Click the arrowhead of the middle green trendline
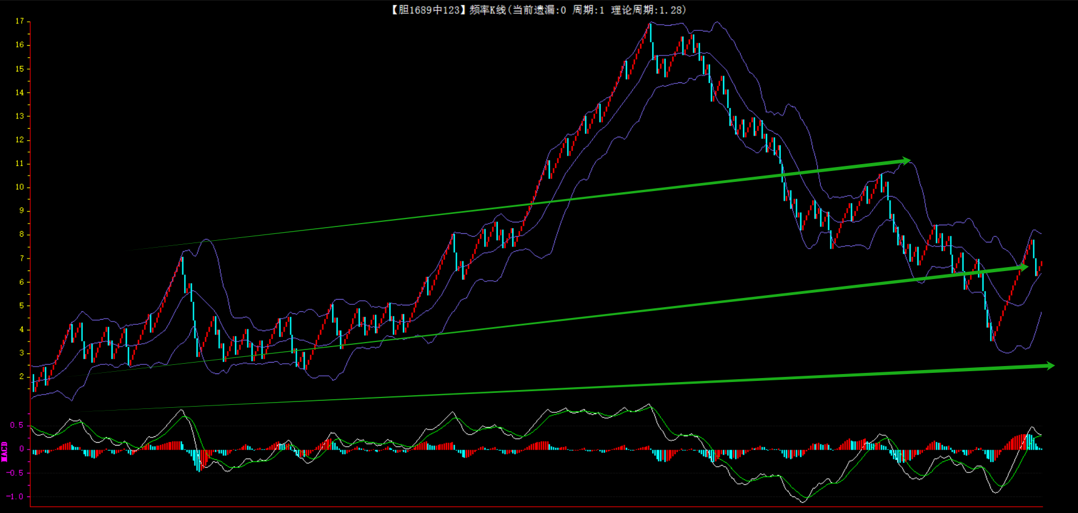 (1024, 267)
